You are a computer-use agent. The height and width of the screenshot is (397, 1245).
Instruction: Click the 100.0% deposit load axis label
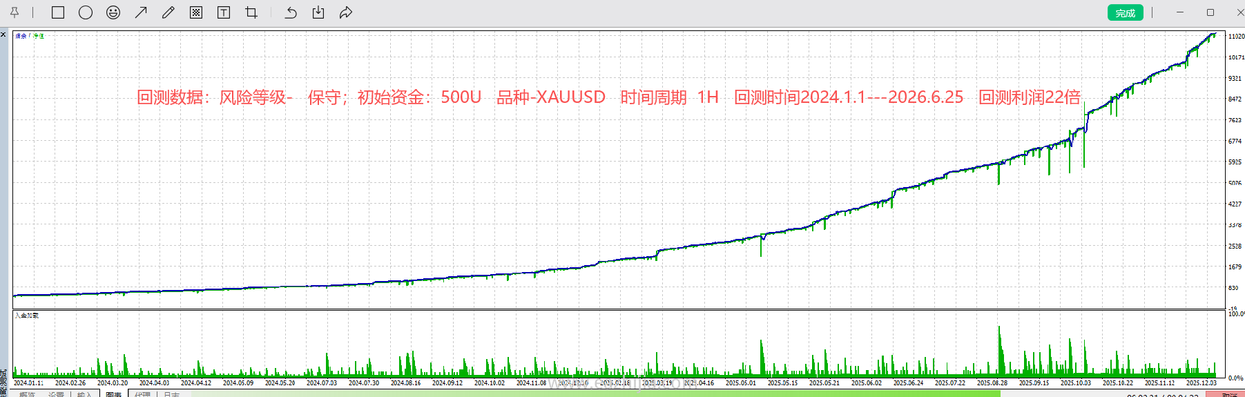click(x=1236, y=314)
